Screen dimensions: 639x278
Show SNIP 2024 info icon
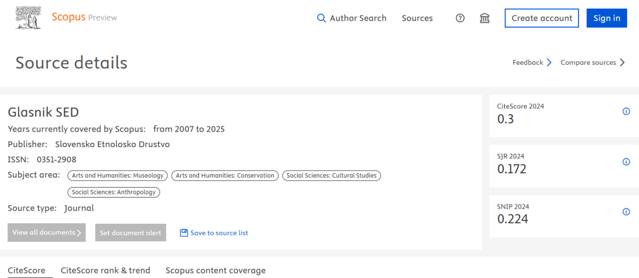pos(626,212)
